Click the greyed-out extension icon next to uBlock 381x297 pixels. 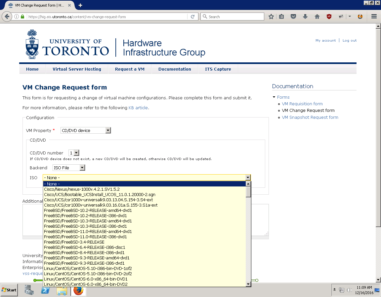[x=341, y=16]
